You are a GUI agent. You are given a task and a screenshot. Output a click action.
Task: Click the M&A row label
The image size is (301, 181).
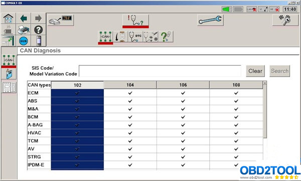pos(33,109)
